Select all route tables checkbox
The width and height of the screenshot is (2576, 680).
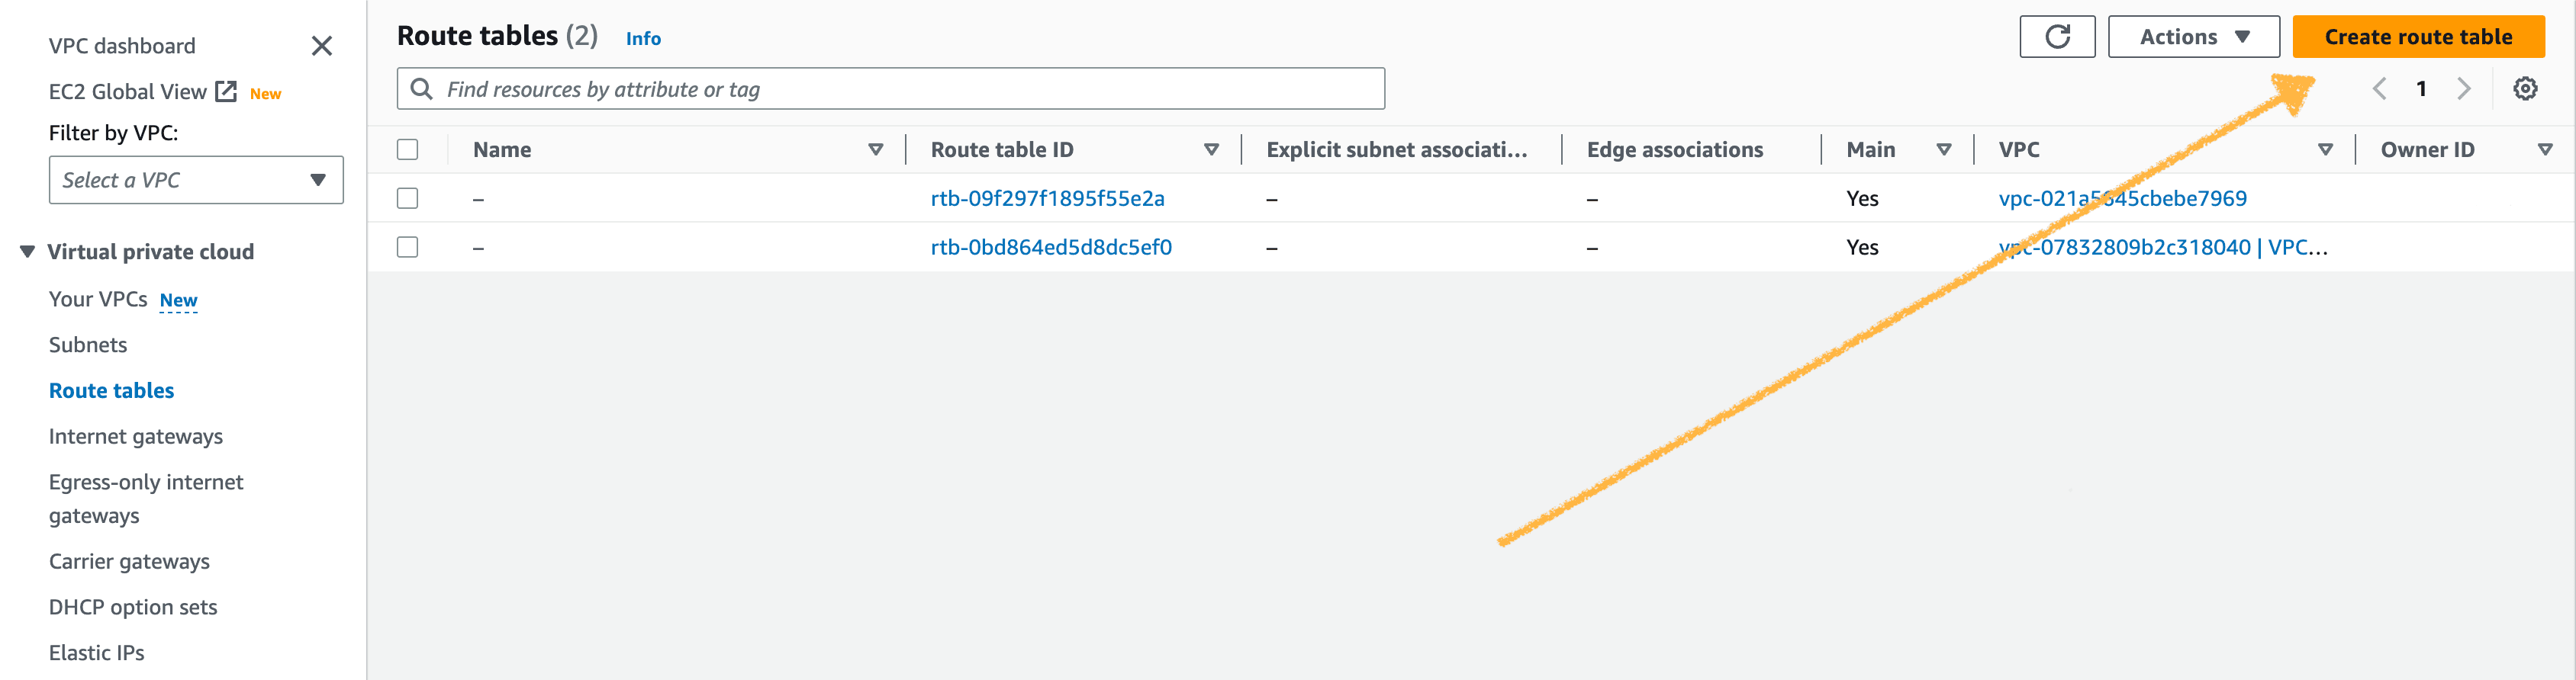407,149
